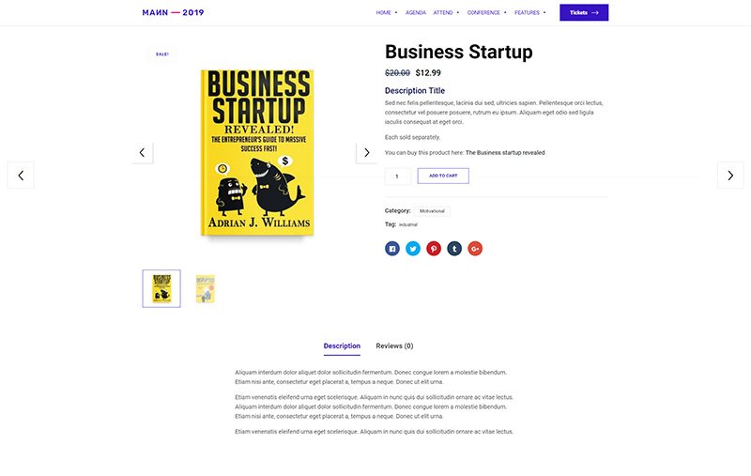Show next gallery image arrow
Viewport: 751px width, 476px height.
[x=366, y=153]
